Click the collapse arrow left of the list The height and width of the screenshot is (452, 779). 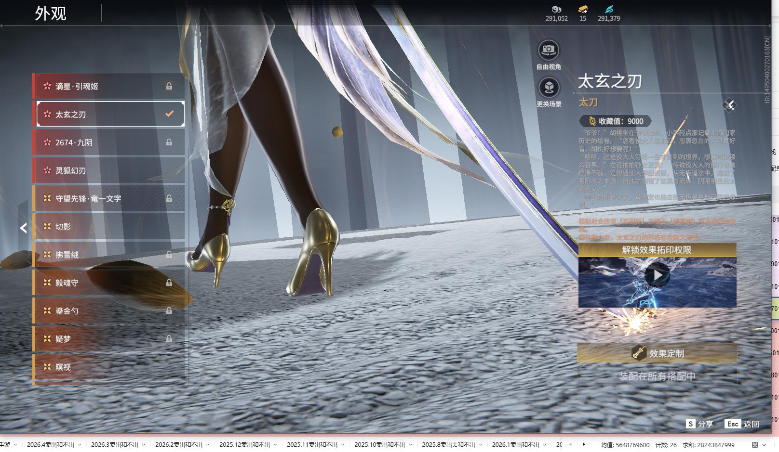(x=23, y=228)
